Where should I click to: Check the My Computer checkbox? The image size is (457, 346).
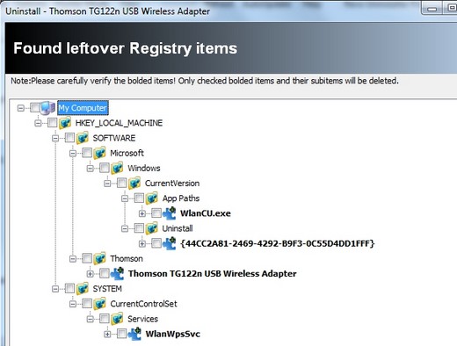[x=35, y=107]
